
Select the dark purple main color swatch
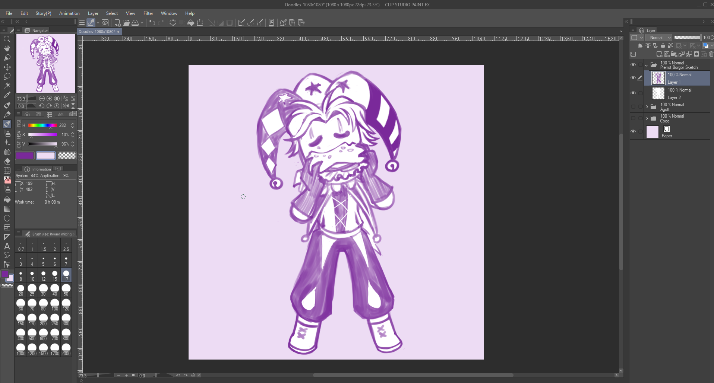click(25, 156)
